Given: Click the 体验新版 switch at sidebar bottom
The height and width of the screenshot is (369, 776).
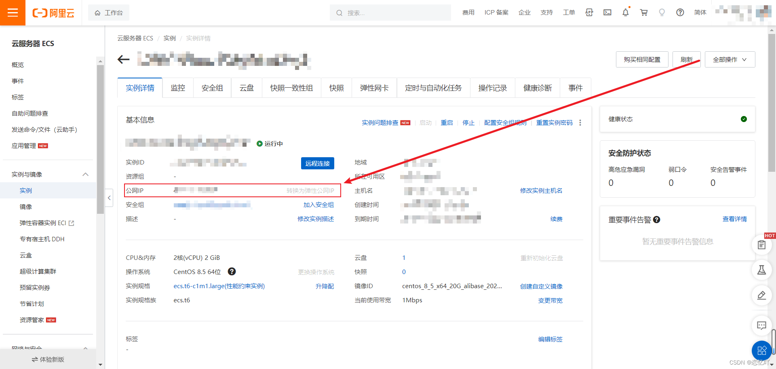Looking at the screenshot, I should click(x=48, y=359).
